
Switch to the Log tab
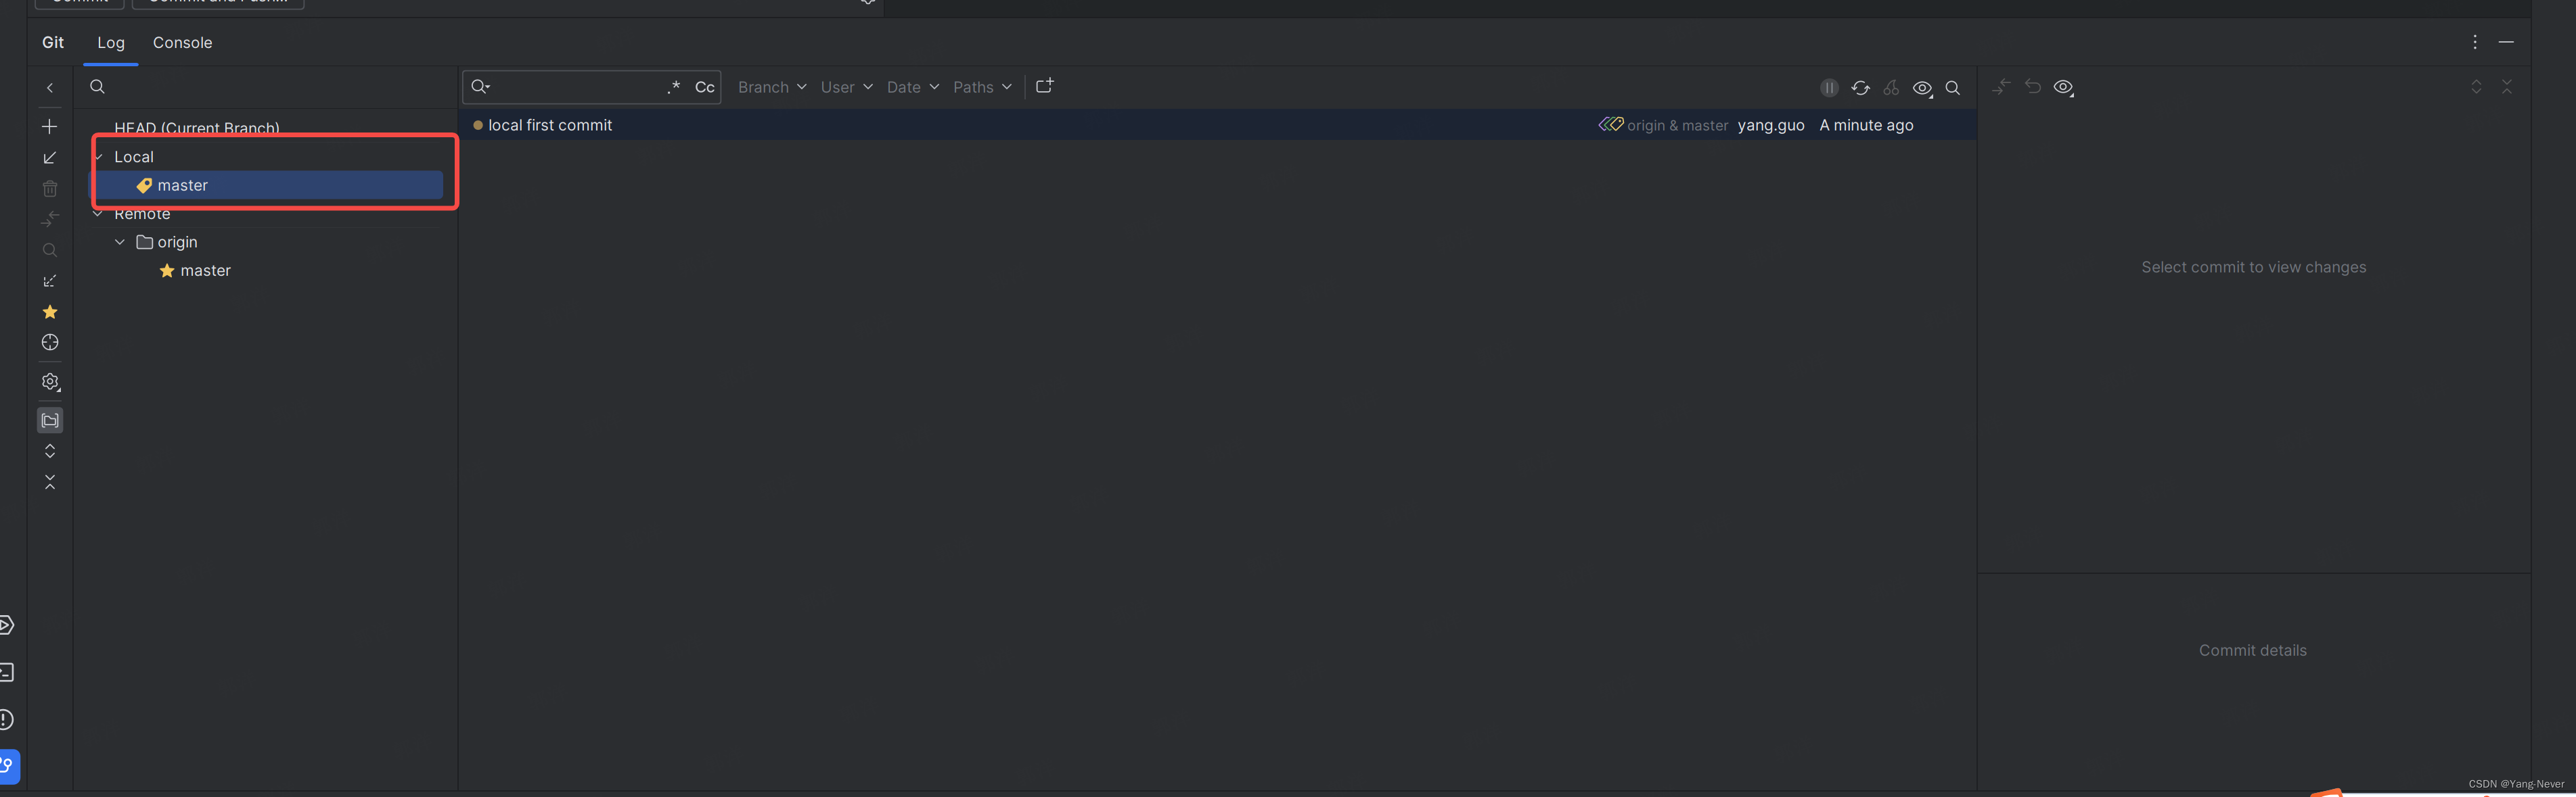(x=110, y=43)
